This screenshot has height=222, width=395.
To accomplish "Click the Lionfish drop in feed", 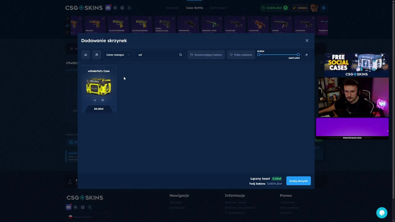I will (x=258, y=25).
